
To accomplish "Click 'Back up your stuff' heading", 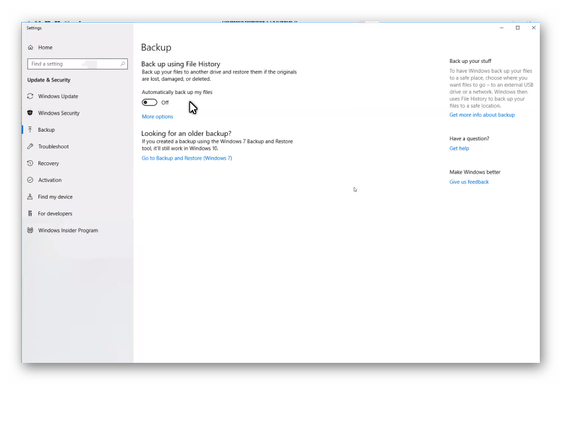I will [x=470, y=61].
